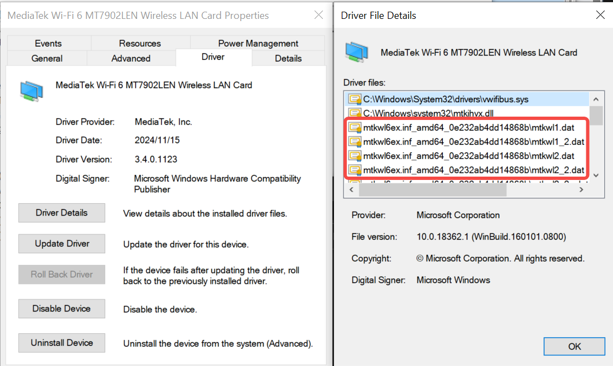Click the horizontal scroll-left arrow
Image resolution: width=613 pixels, height=366 pixels.
point(351,190)
